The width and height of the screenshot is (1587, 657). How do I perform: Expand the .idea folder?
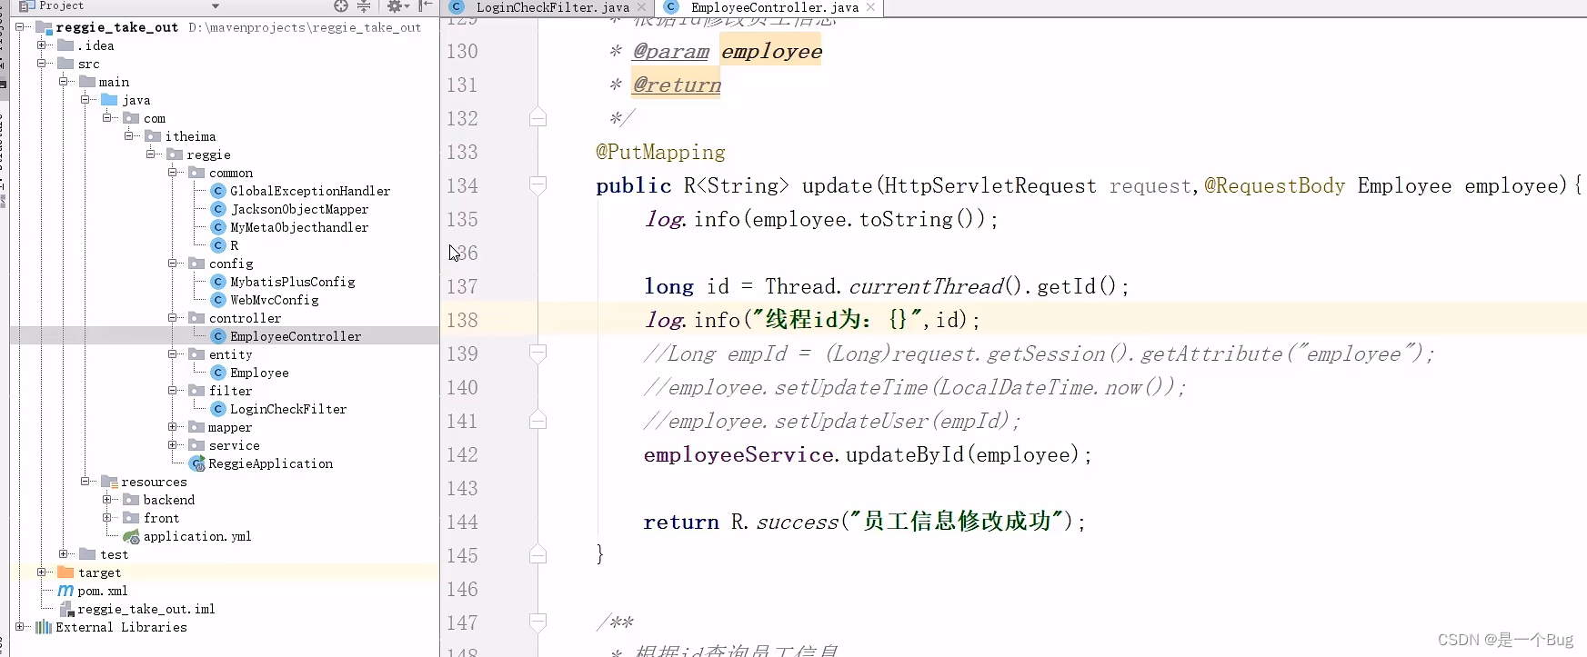point(42,45)
